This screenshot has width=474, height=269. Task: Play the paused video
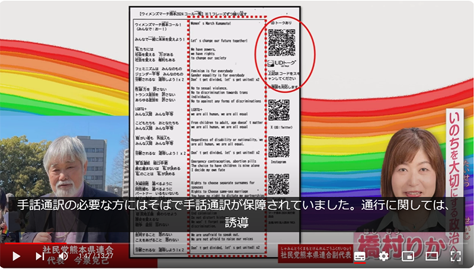pos(17,257)
